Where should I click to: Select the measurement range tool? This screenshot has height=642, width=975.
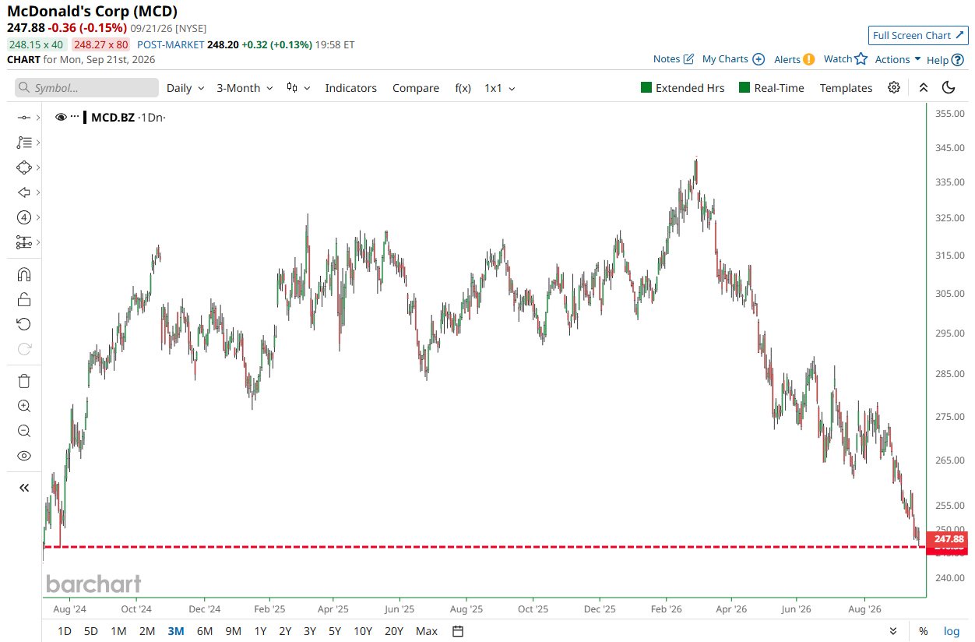tap(23, 242)
